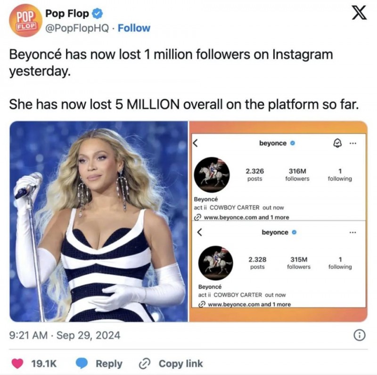This screenshot has height=375, width=377.
Task: Click the copy link chain icon
Action: pyautogui.click(x=145, y=363)
